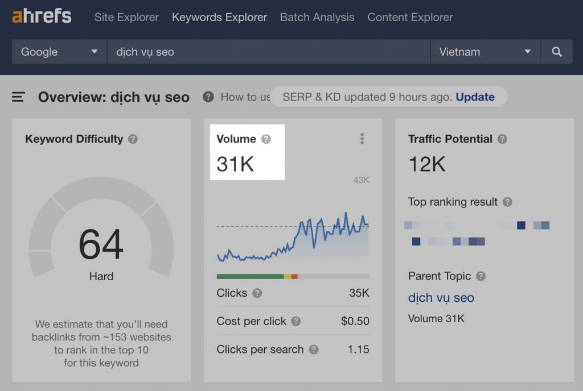Click the yellow segment of clicks distribution bar
This screenshot has width=583, height=391.
click(288, 276)
